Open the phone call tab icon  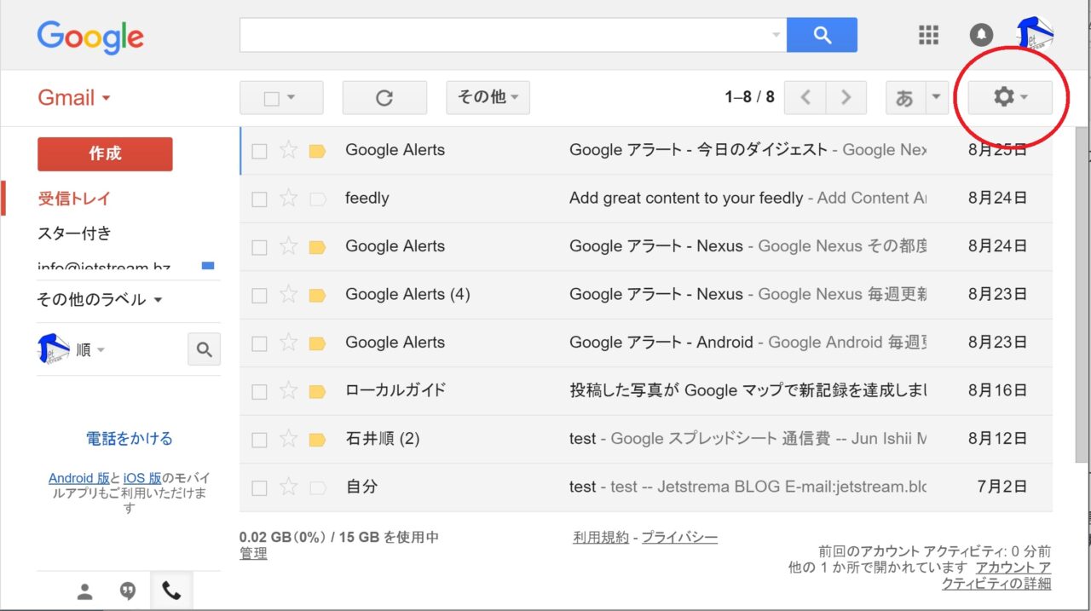point(171,591)
